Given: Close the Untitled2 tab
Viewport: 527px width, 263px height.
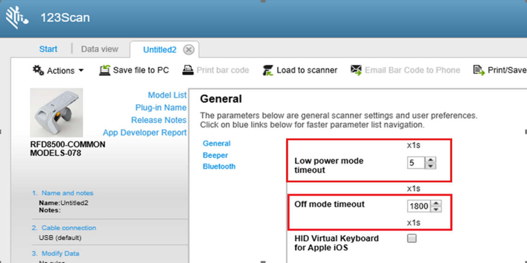Looking at the screenshot, I should 189,50.
